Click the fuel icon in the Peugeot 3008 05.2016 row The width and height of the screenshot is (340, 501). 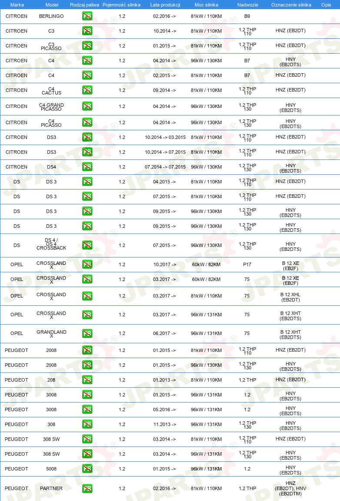87,410
